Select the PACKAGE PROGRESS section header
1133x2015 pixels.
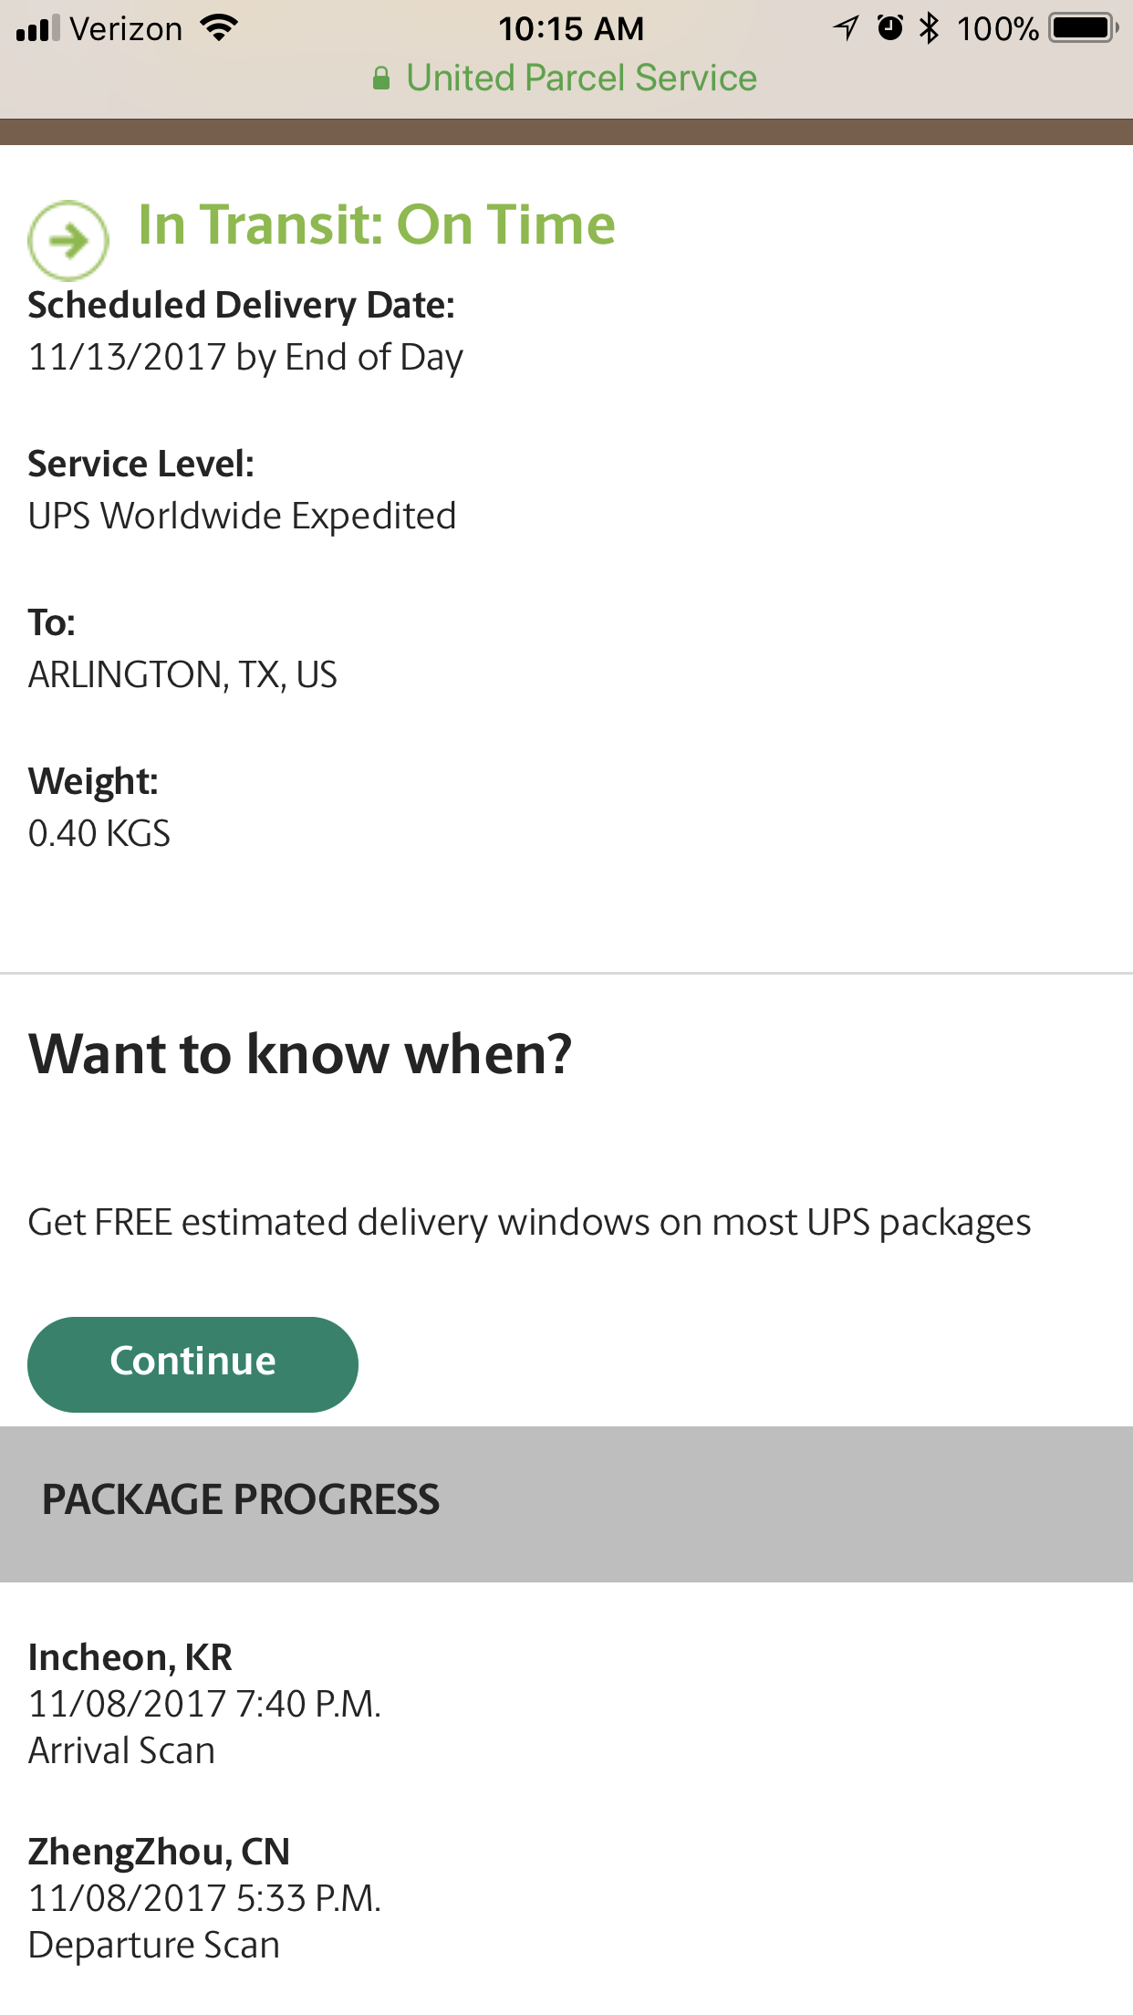point(241,1500)
